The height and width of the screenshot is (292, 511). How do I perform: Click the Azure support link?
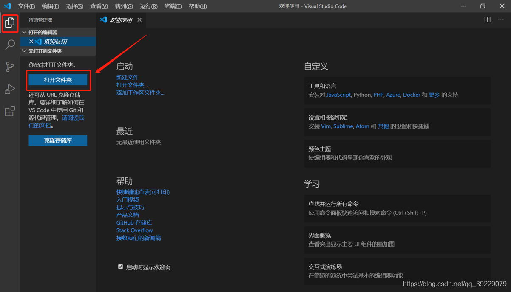[x=393, y=95]
